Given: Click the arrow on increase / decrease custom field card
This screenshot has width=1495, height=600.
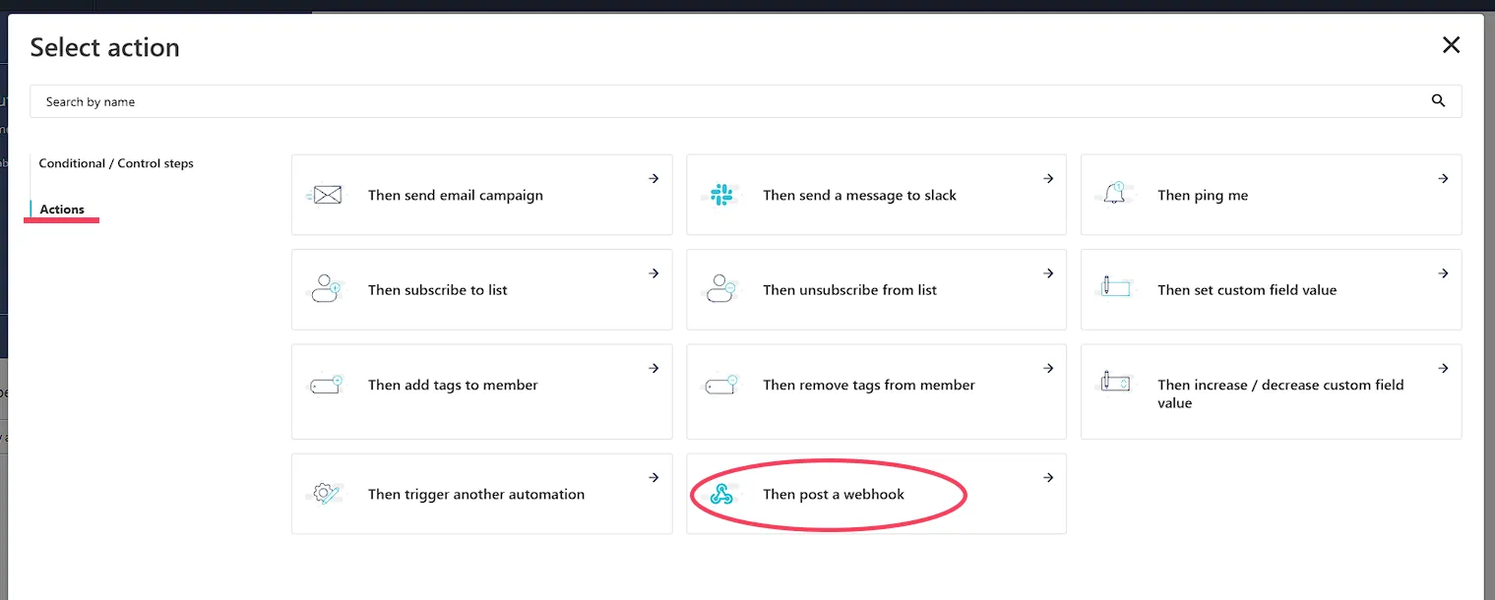Looking at the screenshot, I should click(x=1443, y=368).
